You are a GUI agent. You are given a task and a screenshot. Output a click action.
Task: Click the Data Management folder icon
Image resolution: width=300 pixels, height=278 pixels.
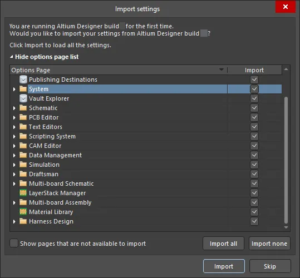coord(23,155)
